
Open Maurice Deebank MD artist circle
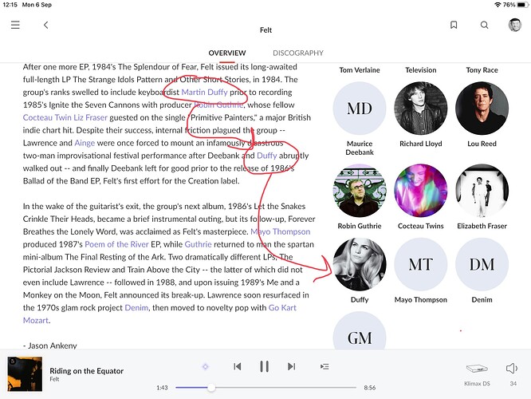click(360, 109)
